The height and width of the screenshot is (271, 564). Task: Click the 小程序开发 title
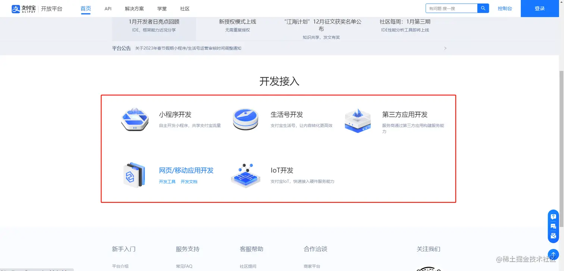[x=175, y=115]
